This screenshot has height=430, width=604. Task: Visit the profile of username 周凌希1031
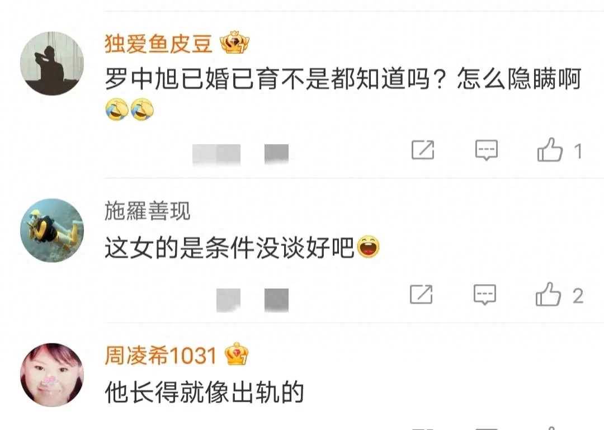(161, 355)
